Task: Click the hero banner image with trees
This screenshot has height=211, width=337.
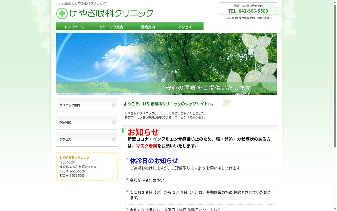Action: (167, 64)
